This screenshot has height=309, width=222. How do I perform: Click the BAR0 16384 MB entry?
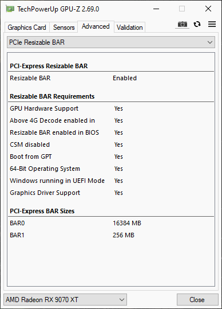tap(111, 223)
